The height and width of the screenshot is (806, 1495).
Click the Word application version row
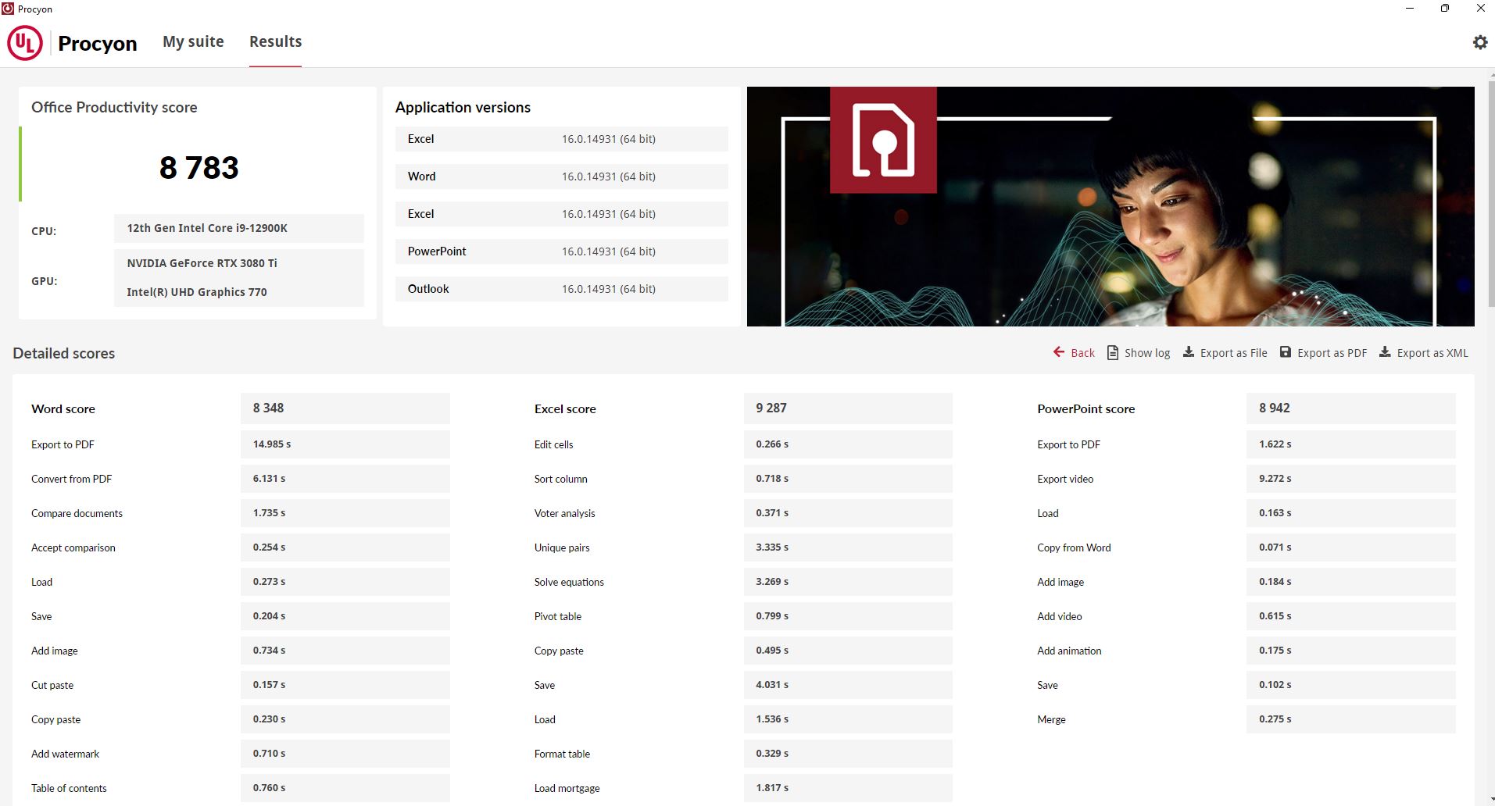click(562, 177)
